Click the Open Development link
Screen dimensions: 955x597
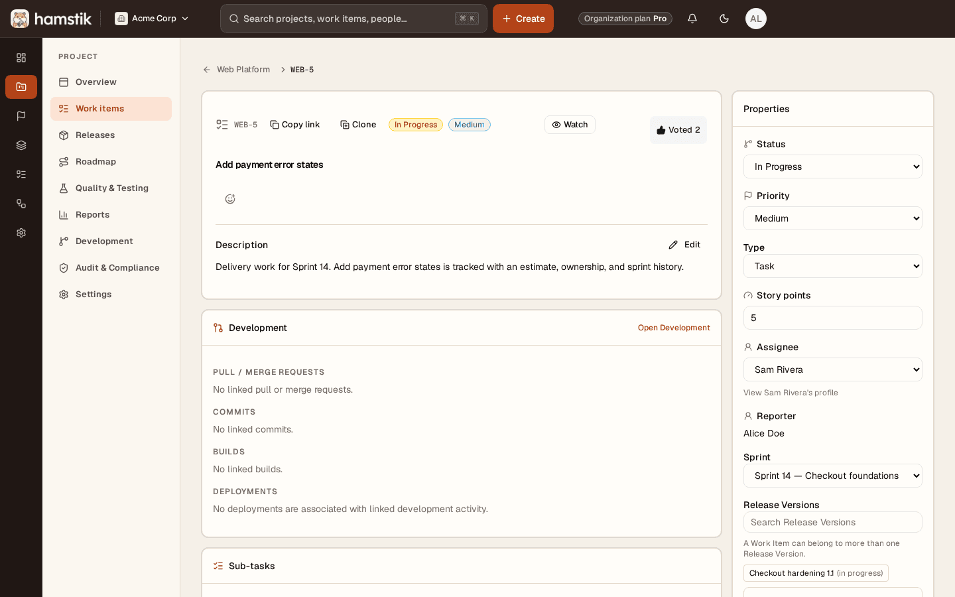[674, 328]
